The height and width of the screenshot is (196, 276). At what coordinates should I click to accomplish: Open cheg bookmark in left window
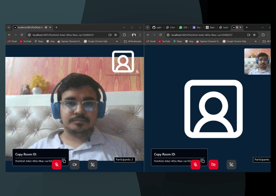(x=50, y=41)
